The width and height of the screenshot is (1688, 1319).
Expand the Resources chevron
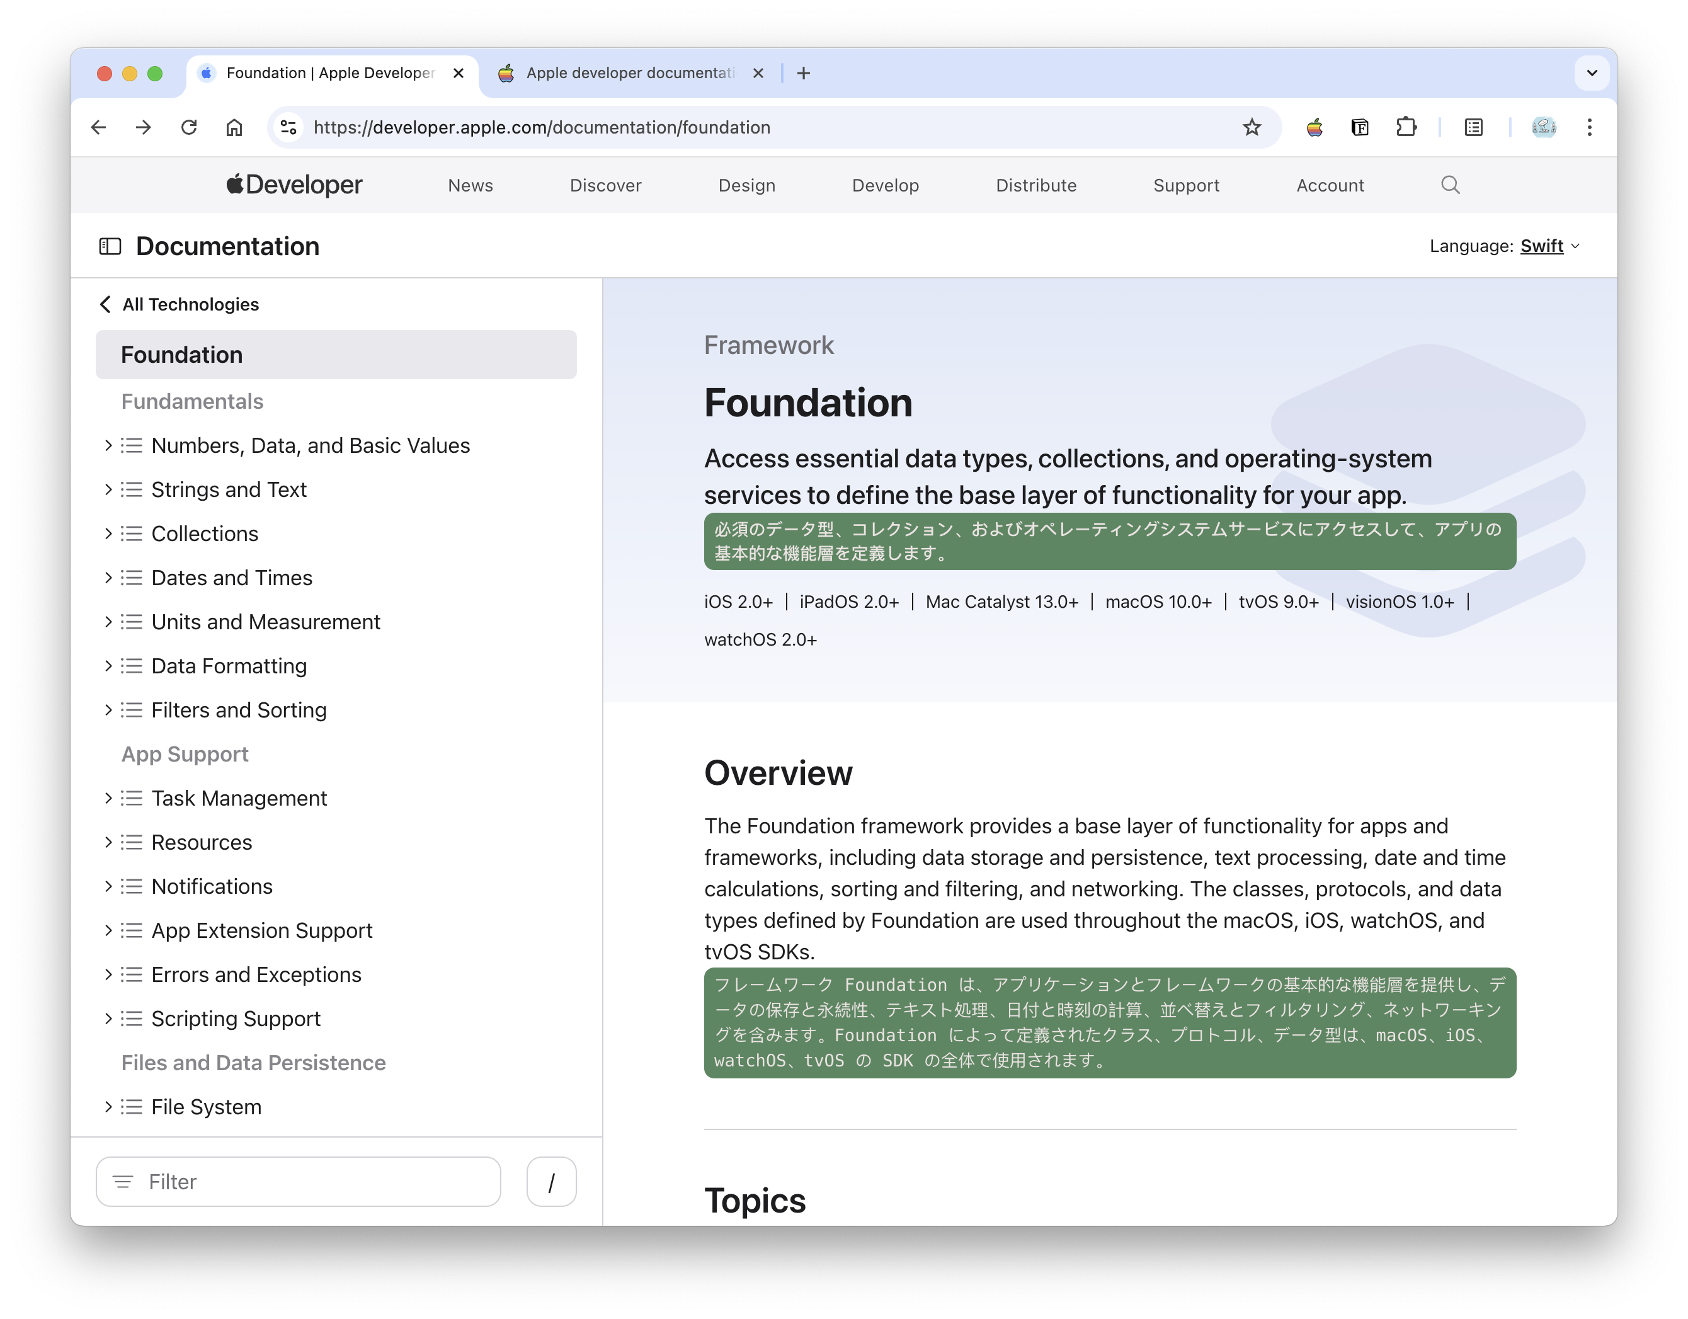[108, 842]
